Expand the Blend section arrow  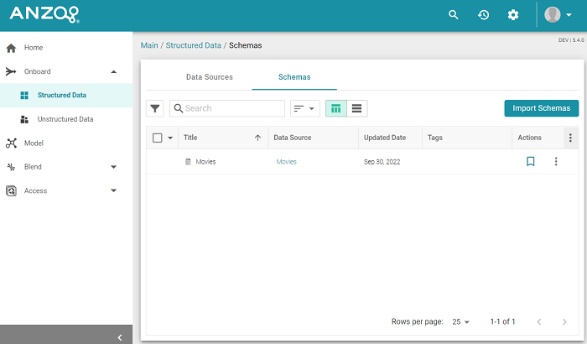[x=114, y=167]
